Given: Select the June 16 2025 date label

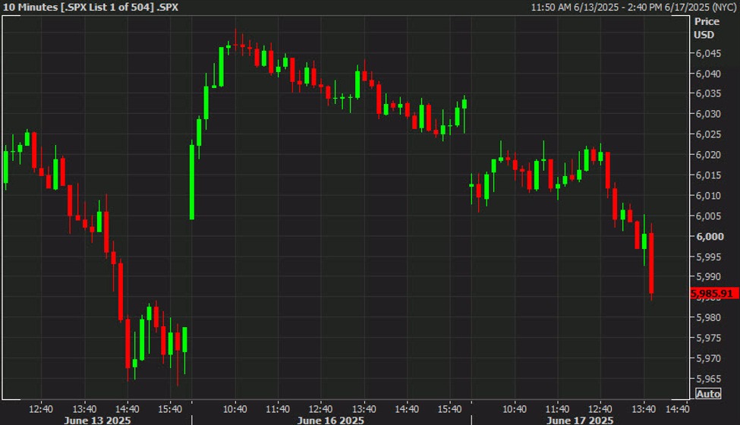Looking at the screenshot, I should click(x=330, y=420).
